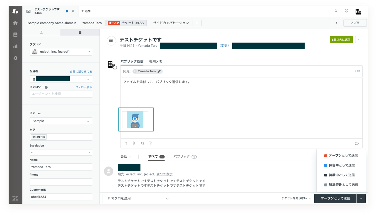The width and height of the screenshot is (377, 215).
Task: Click the search icon in the composer toolbar
Action: [142, 143]
